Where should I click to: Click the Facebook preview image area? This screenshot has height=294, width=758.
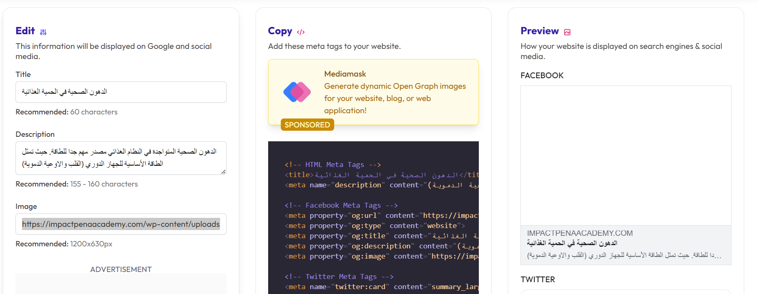tap(626, 155)
